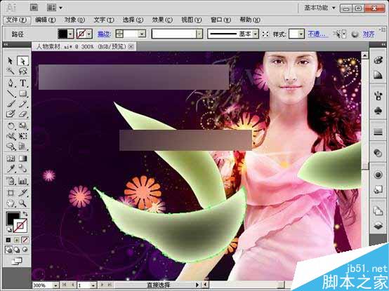Open the 对象(O) menu

(74, 20)
